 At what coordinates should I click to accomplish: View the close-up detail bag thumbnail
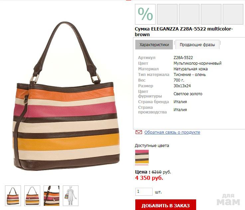pyautogui.click(x=52, y=196)
